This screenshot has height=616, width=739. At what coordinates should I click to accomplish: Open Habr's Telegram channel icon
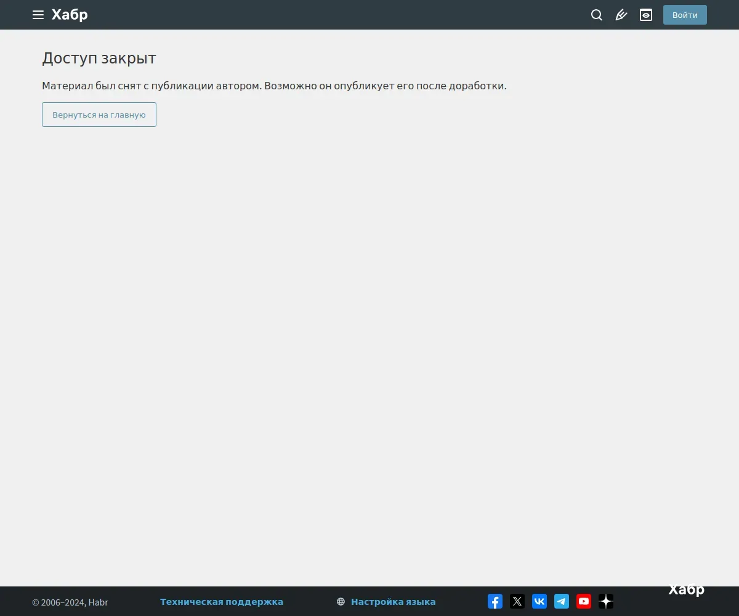[562, 601]
